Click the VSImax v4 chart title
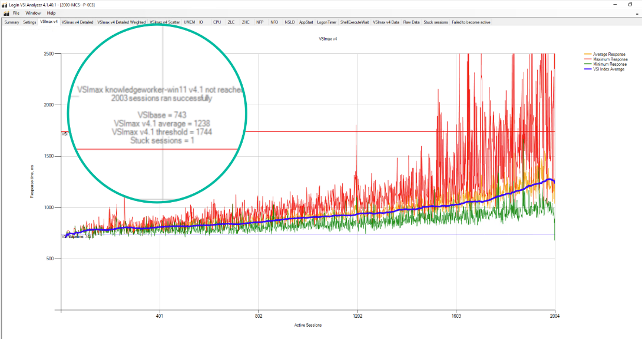This screenshot has height=339, width=642. coord(328,39)
